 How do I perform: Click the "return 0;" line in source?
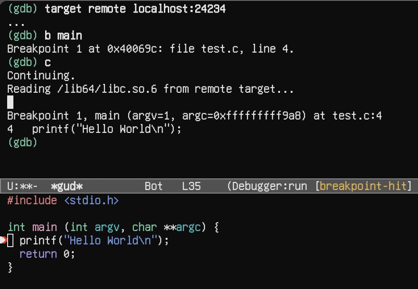coord(47,254)
